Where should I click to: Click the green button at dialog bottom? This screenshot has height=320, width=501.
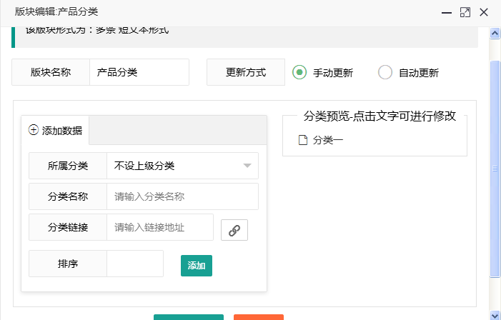coord(188,316)
